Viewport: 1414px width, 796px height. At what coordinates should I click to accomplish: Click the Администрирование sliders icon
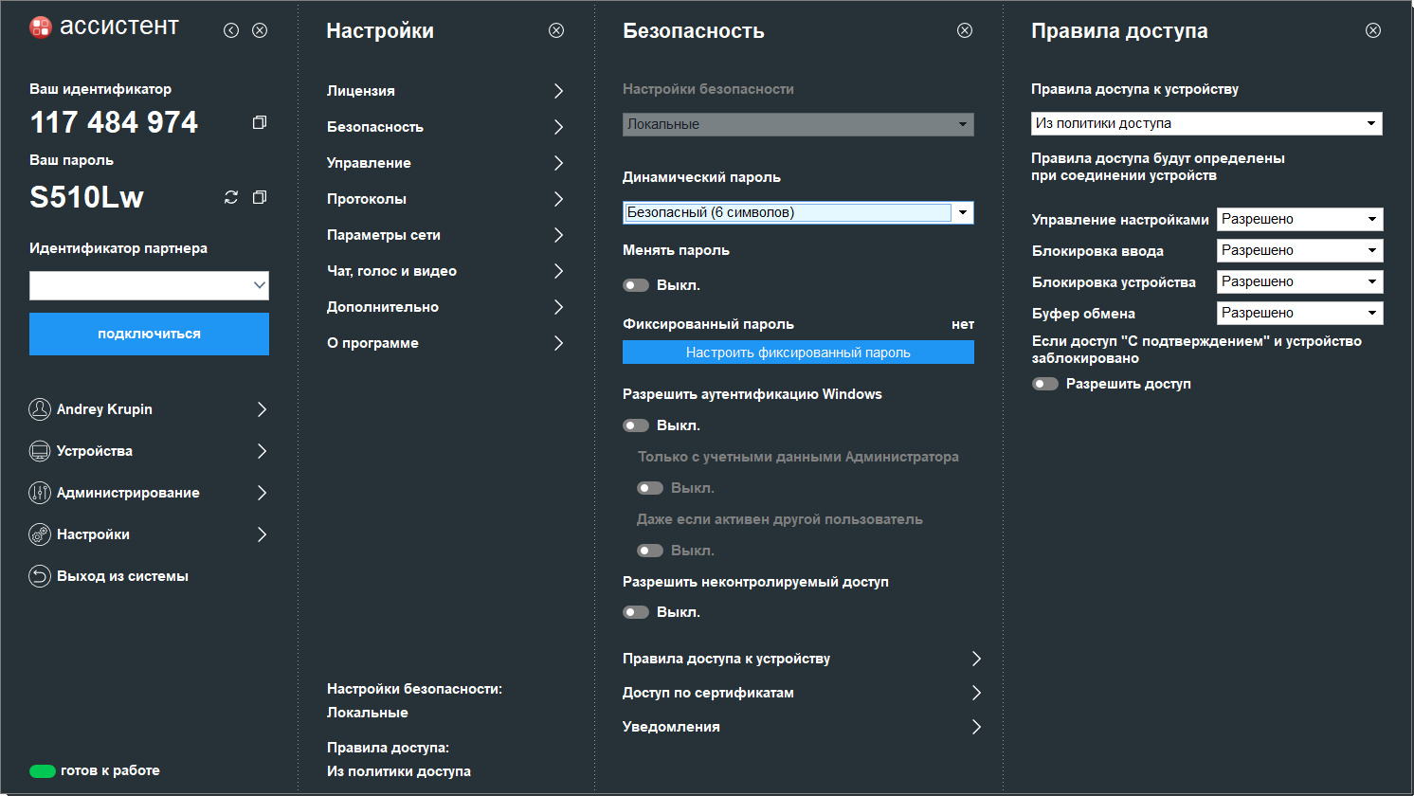(40, 493)
